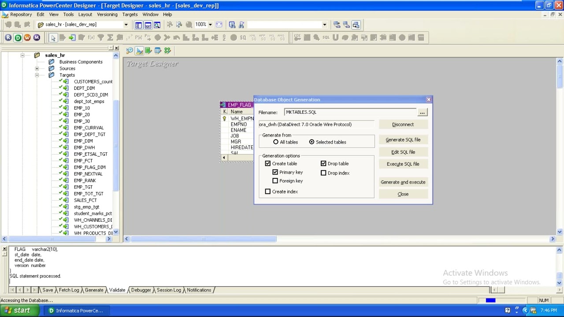Image resolution: width=564 pixels, height=317 pixels.
Task: Browse for SQL file with the ... button
Action: pos(422,113)
